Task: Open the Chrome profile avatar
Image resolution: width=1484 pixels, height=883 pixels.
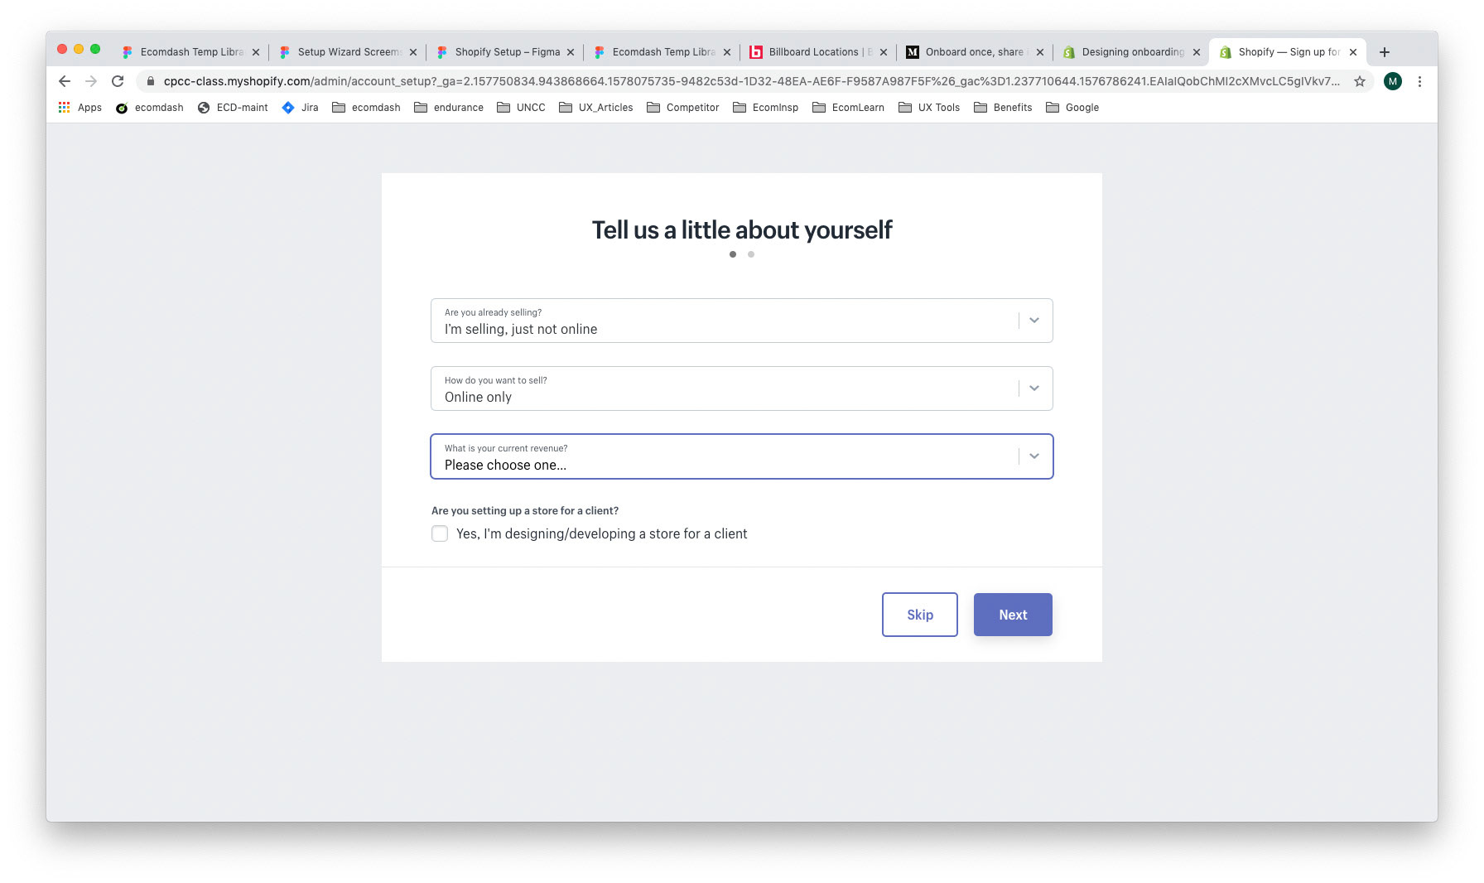Action: [1393, 81]
